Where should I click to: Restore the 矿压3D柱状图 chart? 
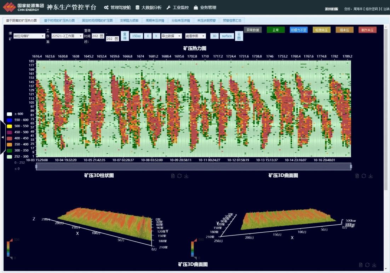click(x=179, y=176)
